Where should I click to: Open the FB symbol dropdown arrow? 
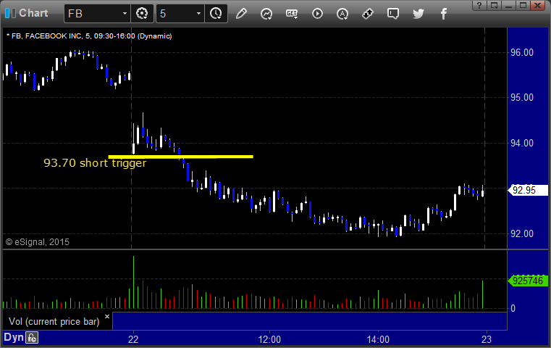pos(125,14)
